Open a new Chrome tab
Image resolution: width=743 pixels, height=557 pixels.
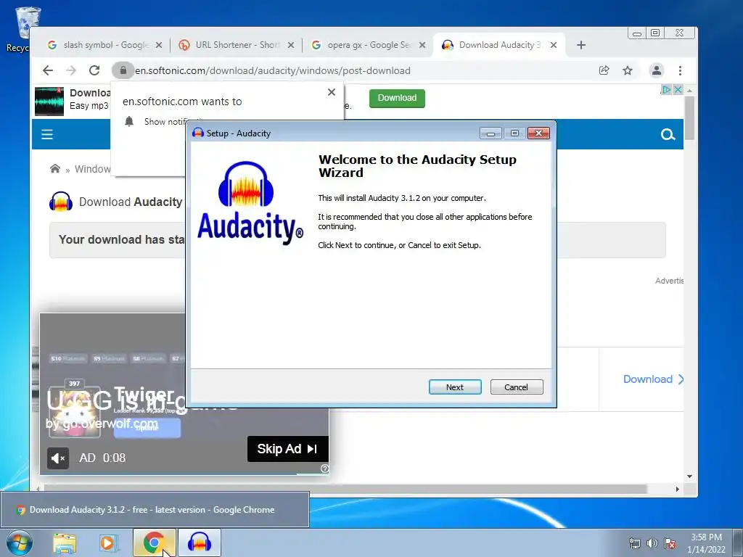pos(581,45)
